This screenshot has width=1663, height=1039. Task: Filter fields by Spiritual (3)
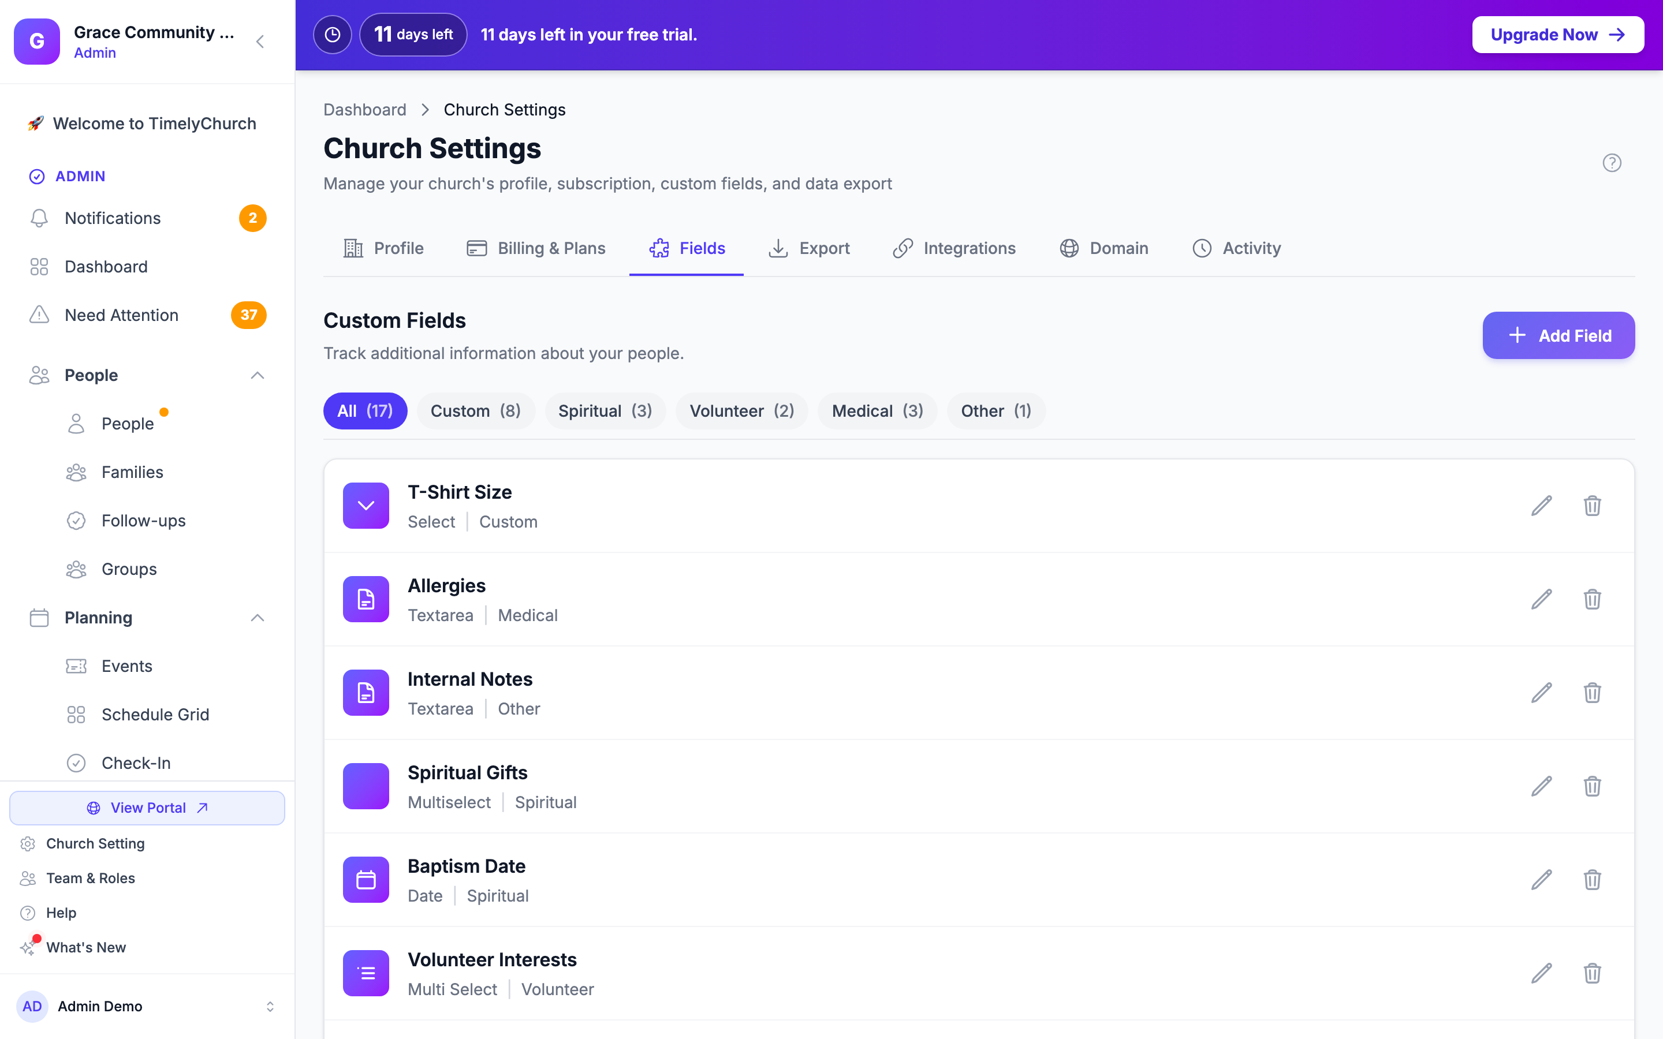coord(605,411)
